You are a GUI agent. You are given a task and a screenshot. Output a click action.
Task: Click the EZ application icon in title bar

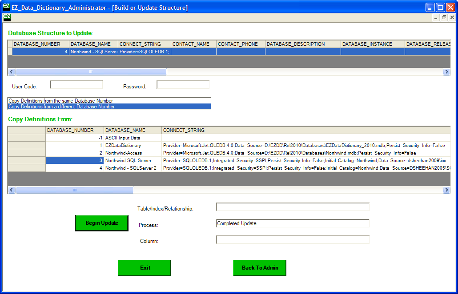pos(6,7)
